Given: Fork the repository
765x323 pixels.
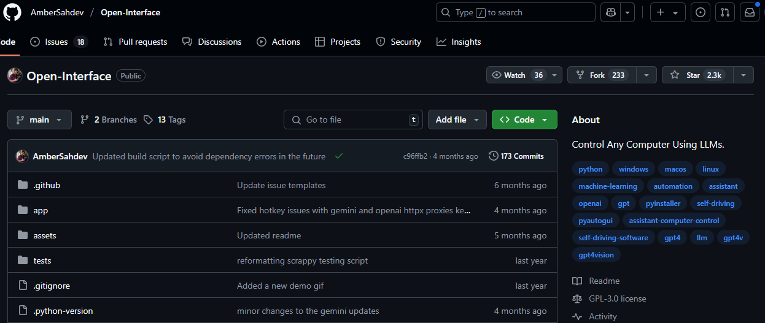Looking at the screenshot, I should point(602,75).
